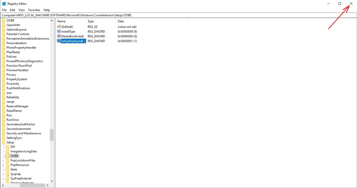Select the PrecisionTouchPad key
357x188 pixels.
(19, 66)
